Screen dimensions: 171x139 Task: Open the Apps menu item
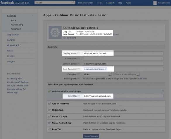click(128, 3)
